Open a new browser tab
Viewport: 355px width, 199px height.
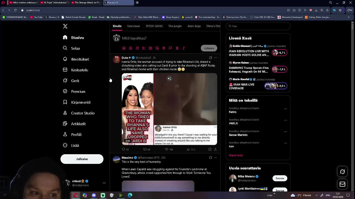coord(137,2)
